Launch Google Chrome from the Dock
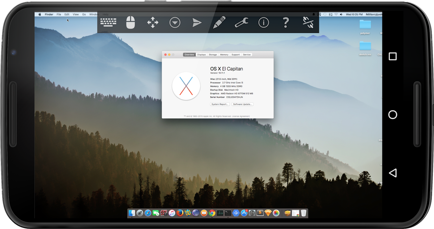The image size is (434, 229). (212, 213)
